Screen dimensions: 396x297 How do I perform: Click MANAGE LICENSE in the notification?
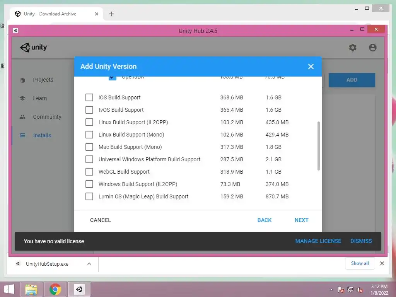318,241
